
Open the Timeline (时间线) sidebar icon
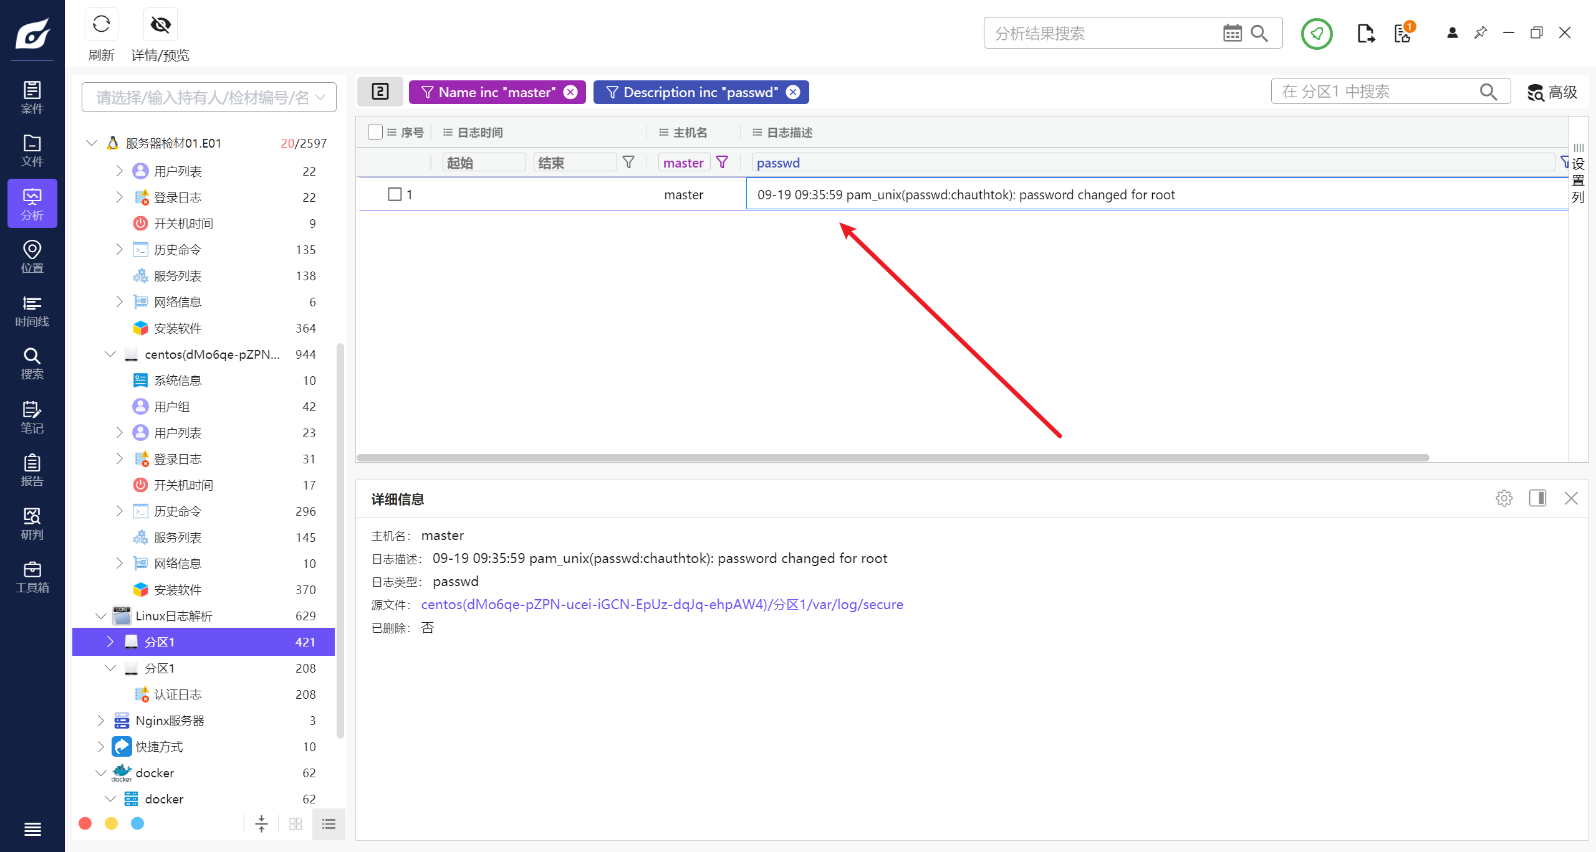click(x=32, y=311)
